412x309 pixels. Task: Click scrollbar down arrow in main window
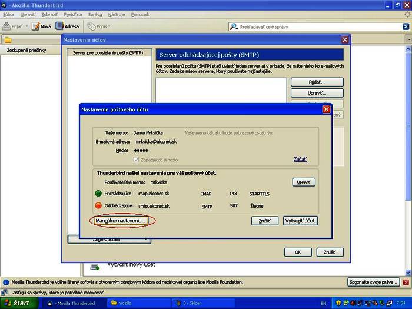click(x=408, y=273)
